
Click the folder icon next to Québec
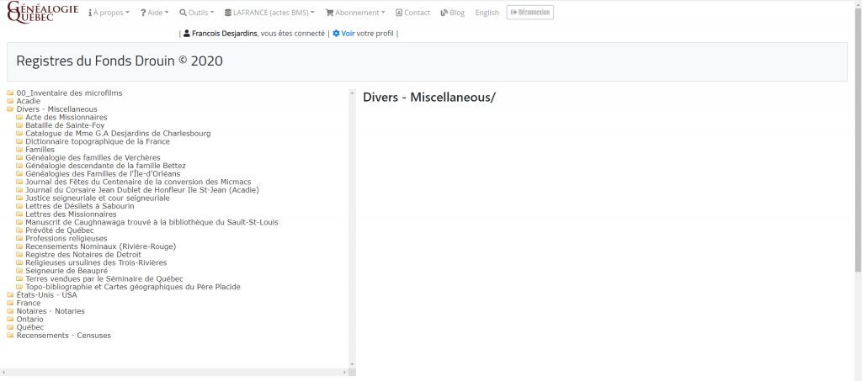click(10, 327)
